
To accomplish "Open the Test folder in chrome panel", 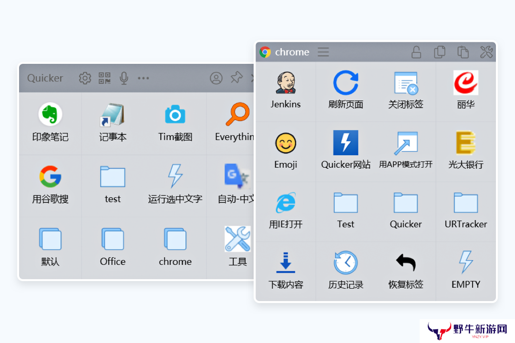I will 346,212.
